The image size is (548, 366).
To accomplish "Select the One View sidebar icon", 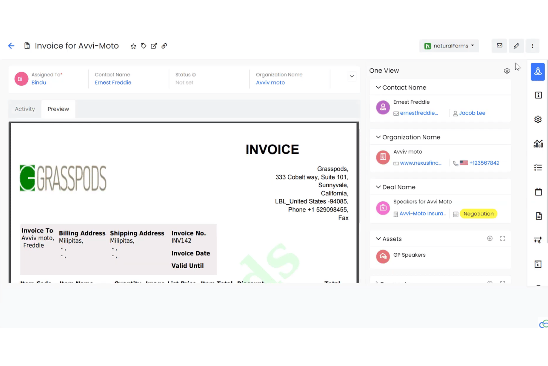I will tap(538, 72).
